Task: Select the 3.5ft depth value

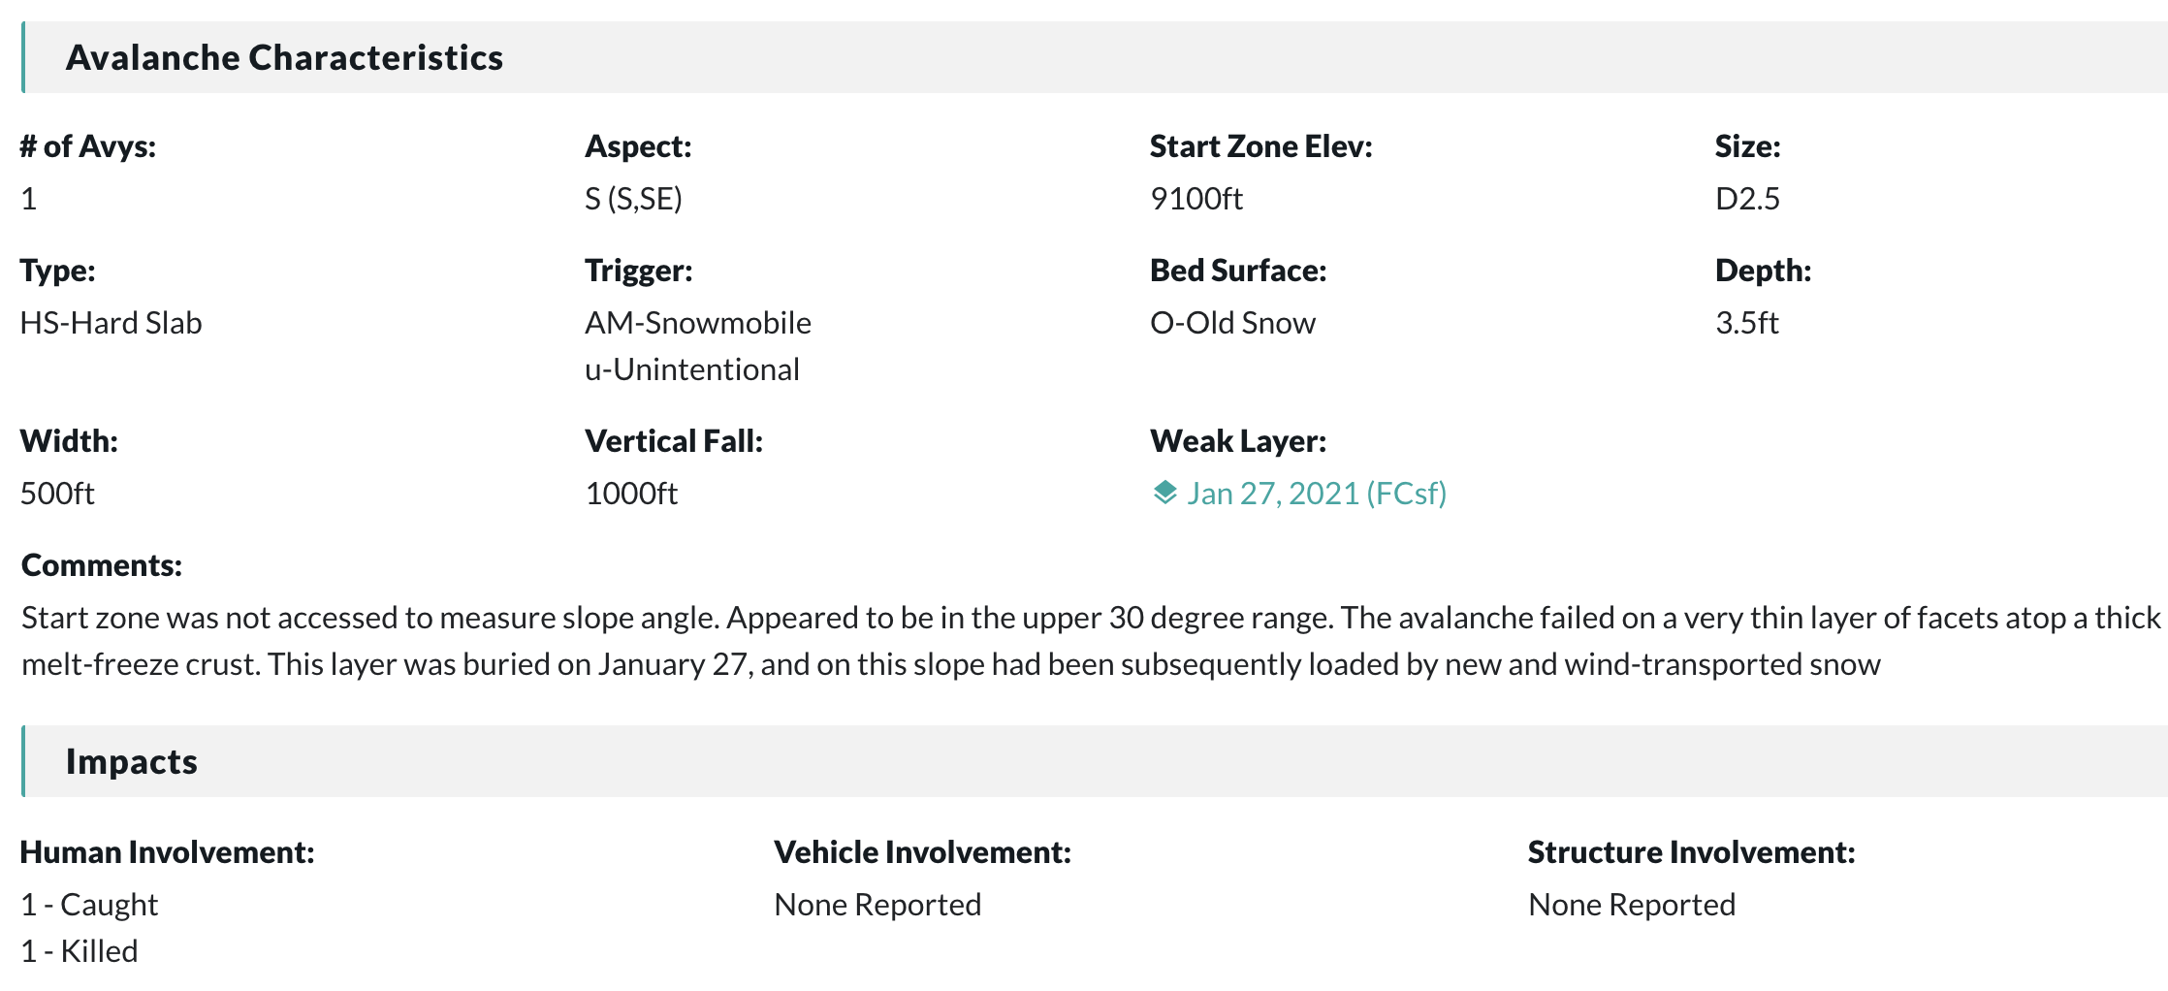Action: [1747, 323]
